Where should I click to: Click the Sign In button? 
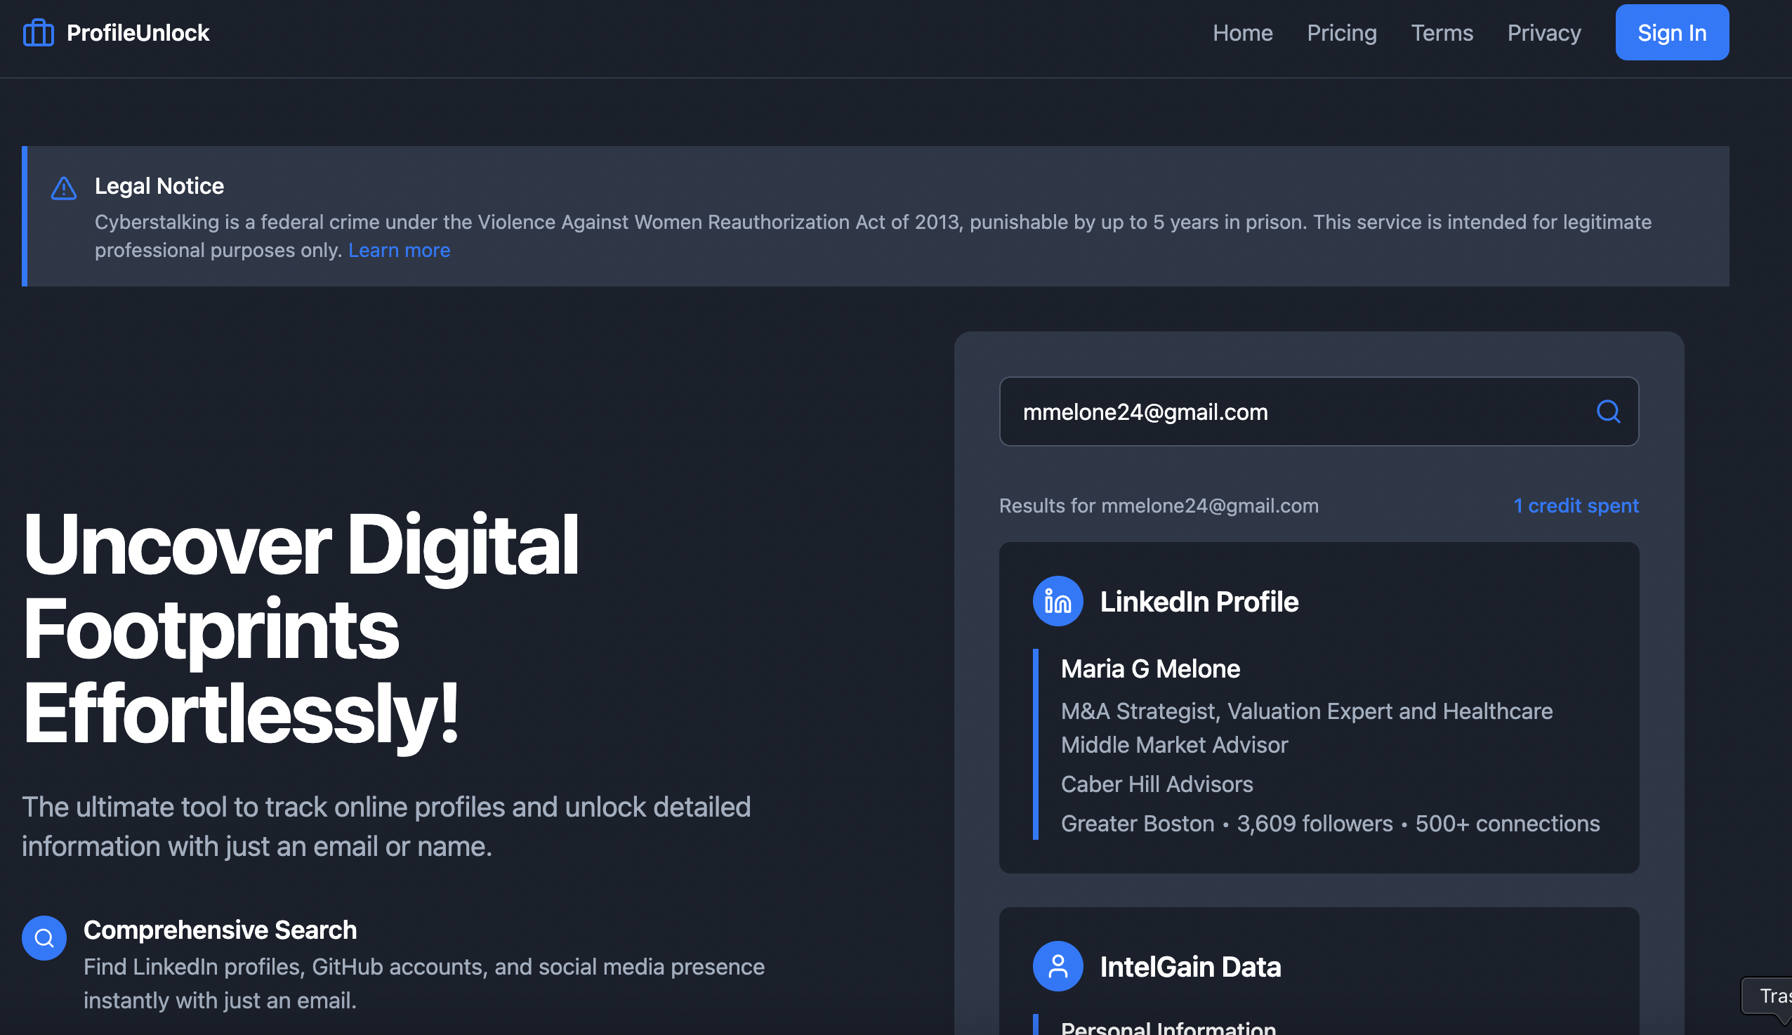(1671, 33)
